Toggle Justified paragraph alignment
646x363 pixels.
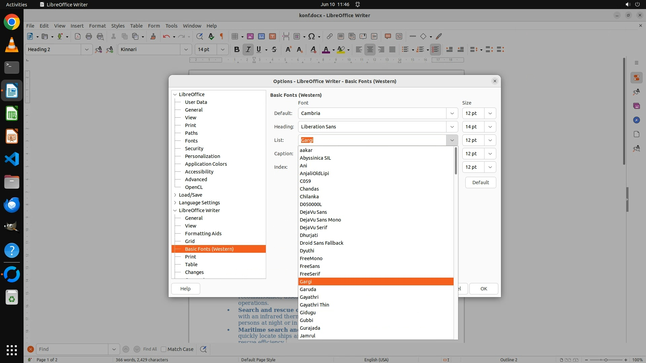pos(392,50)
